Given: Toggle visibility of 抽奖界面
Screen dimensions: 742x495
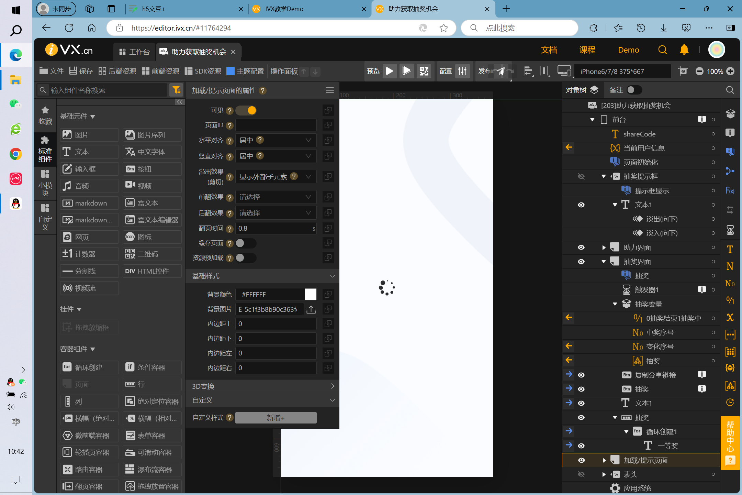Looking at the screenshot, I should pyautogui.click(x=581, y=262).
